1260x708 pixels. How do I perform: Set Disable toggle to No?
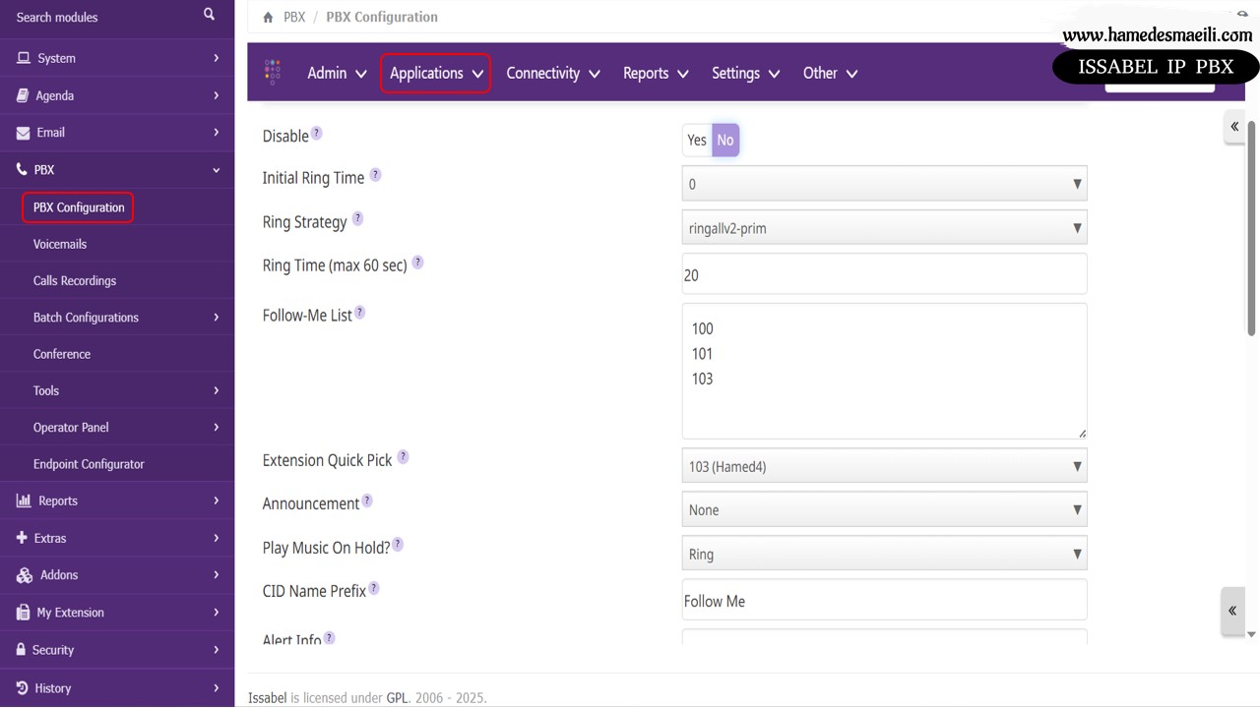(x=725, y=141)
